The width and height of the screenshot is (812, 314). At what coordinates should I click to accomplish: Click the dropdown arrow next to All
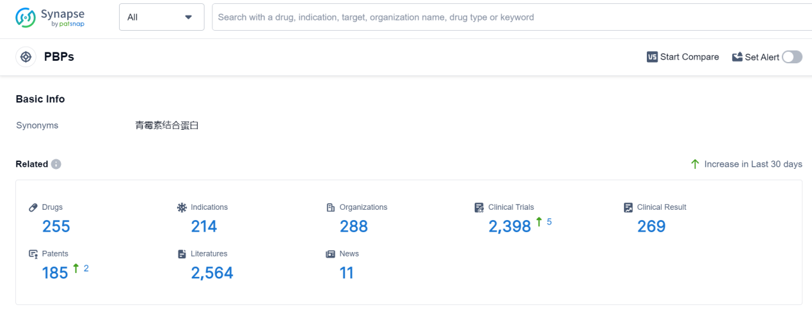[x=188, y=17]
